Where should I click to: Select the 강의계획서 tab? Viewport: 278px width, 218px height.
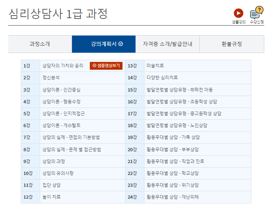point(104,44)
